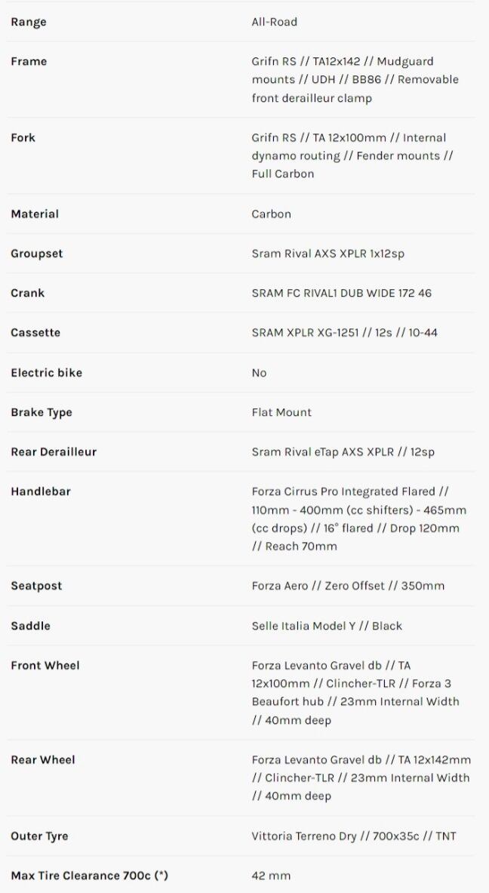Viewport: 489px width, 893px height.
Task: Select the All-Road range value
Action: point(274,22)
